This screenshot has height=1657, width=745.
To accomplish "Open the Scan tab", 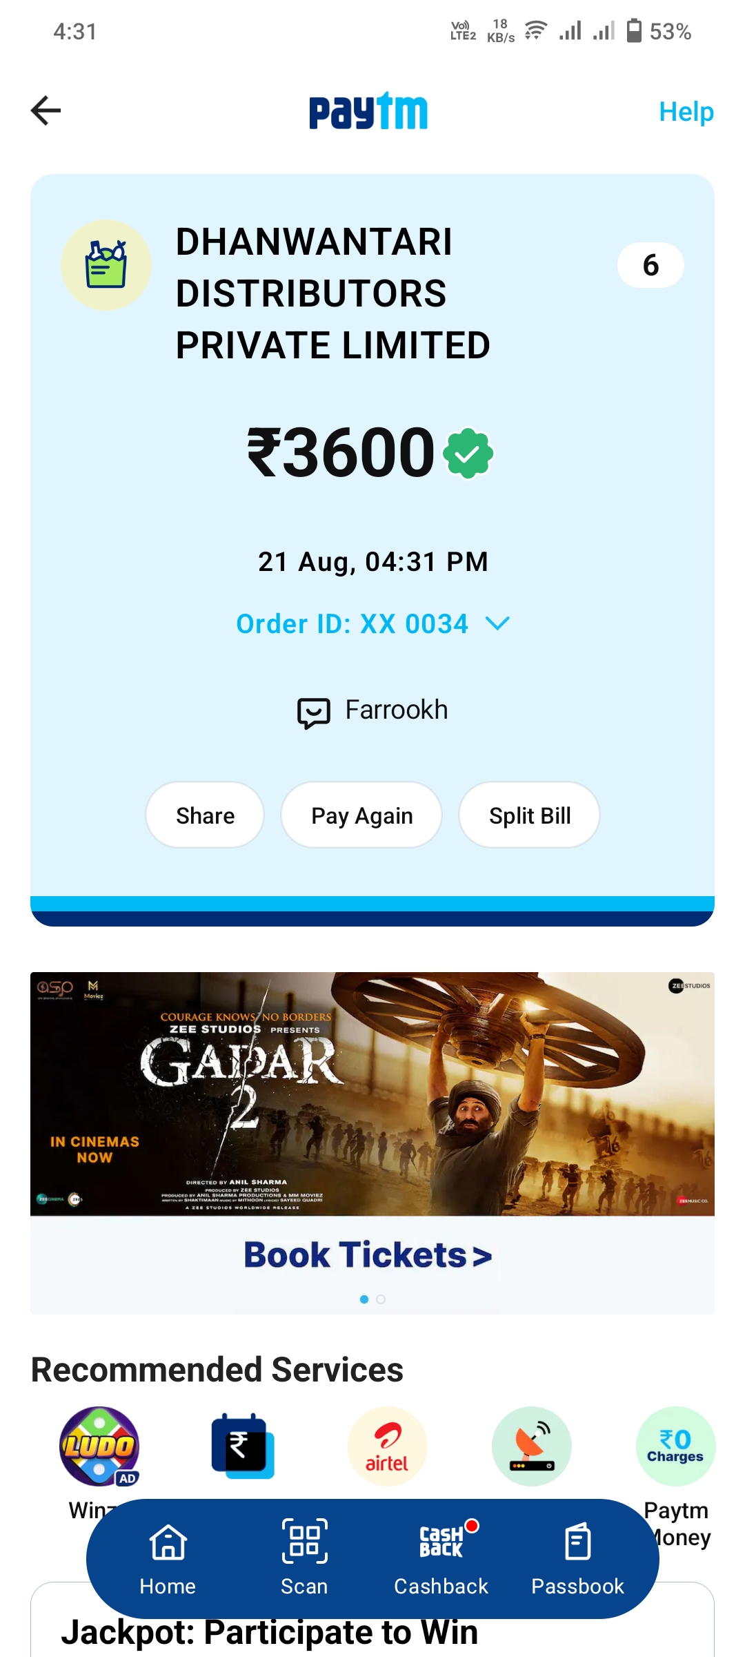I will (304, 1559).
